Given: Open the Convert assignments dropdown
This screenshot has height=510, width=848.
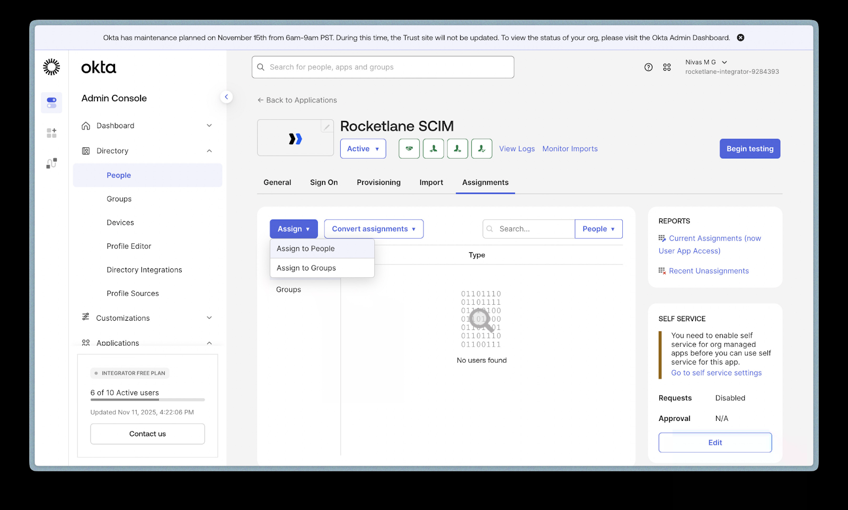Looking at the screenshot, I should [x=374, y=229].
